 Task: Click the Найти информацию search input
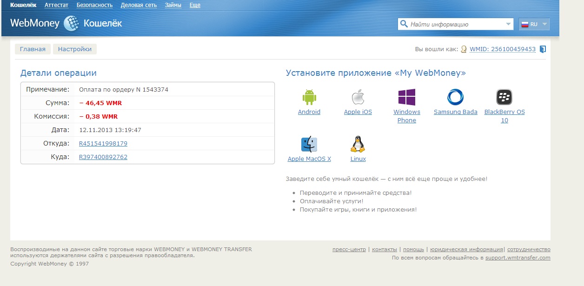(456, 24)
